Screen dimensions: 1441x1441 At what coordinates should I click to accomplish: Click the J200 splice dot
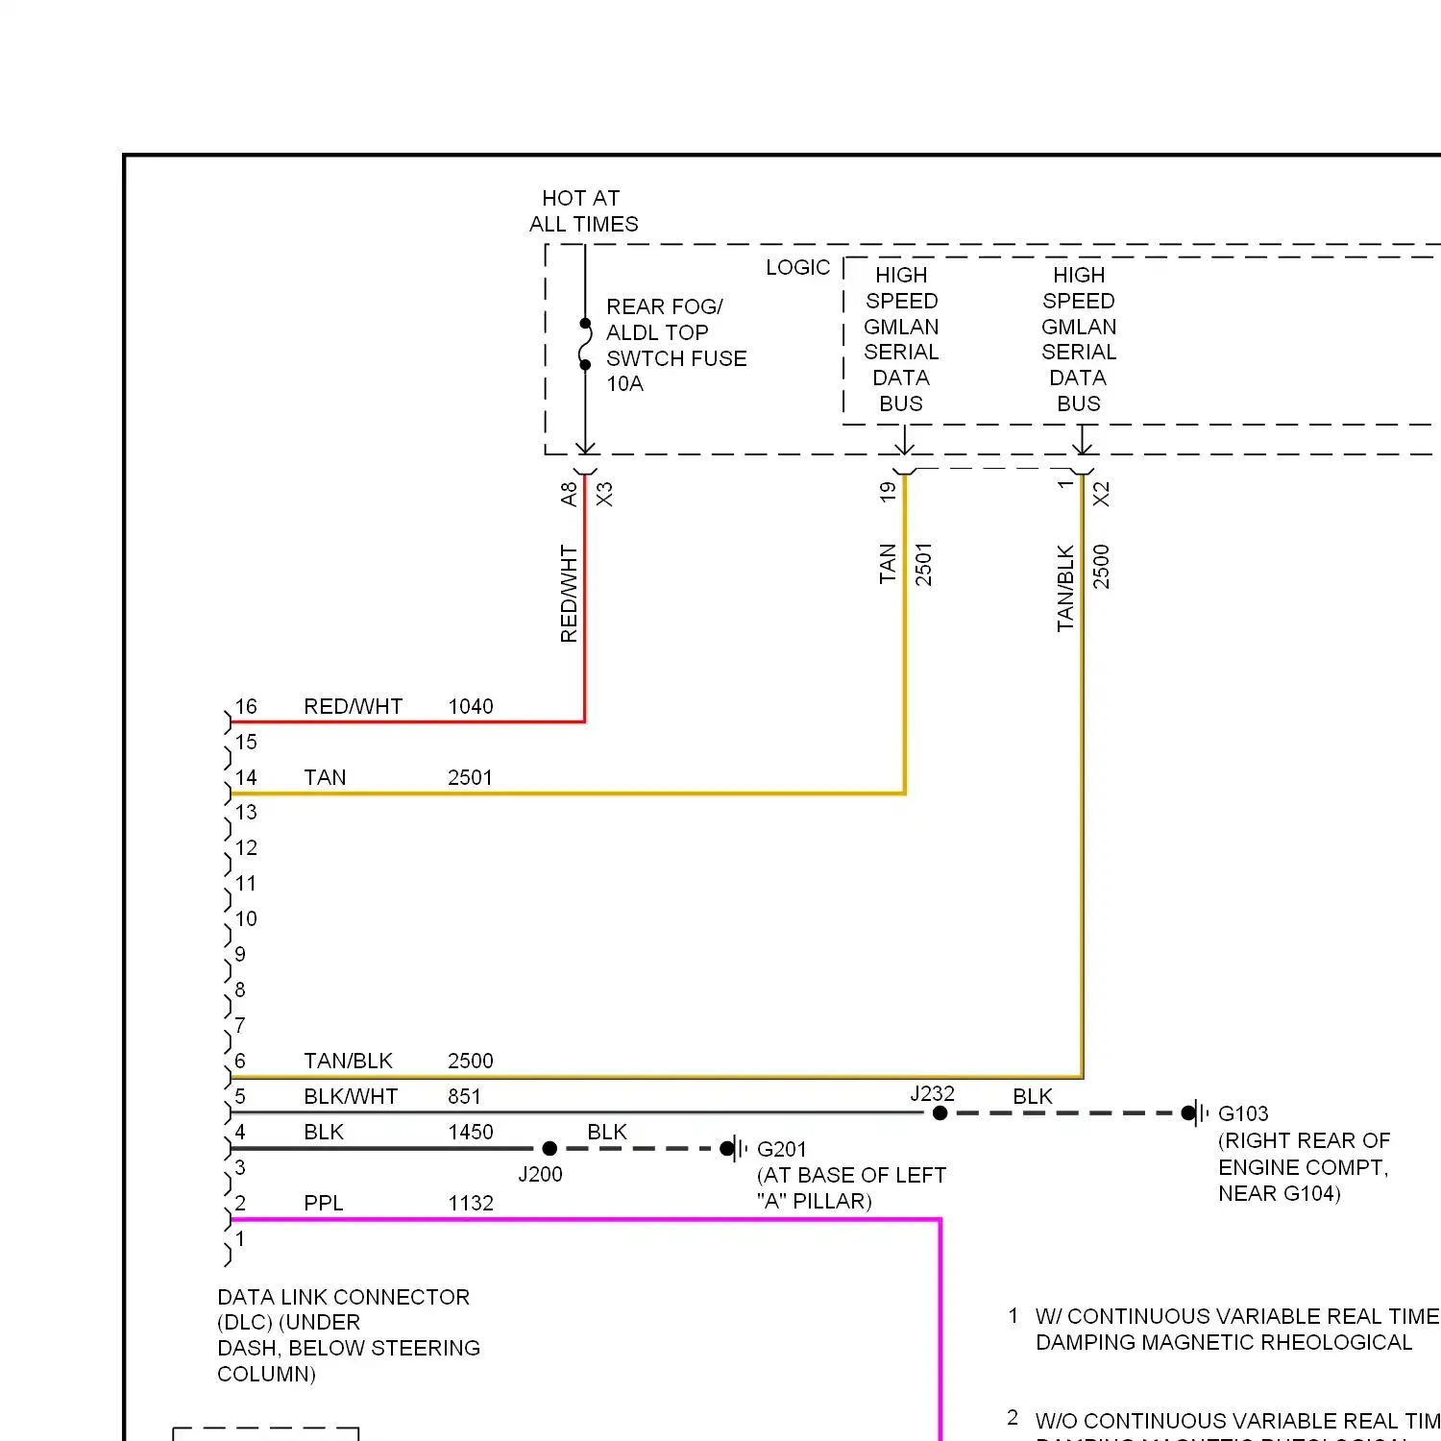click(550, 1148)
